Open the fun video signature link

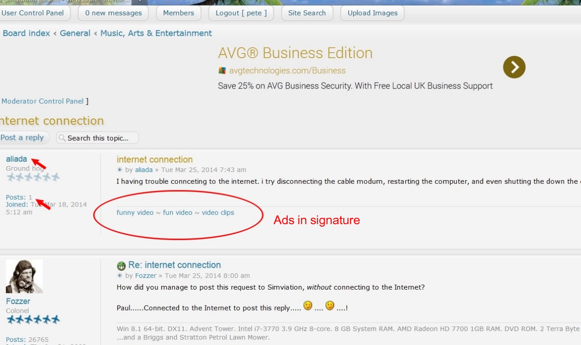(x=177, y=212)
